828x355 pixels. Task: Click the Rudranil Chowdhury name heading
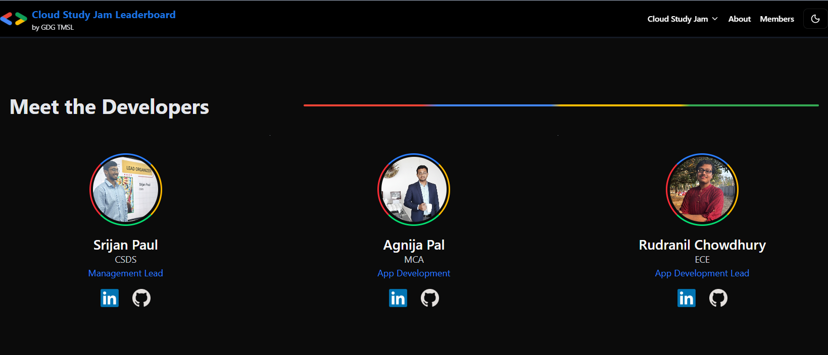pos(702,245)
